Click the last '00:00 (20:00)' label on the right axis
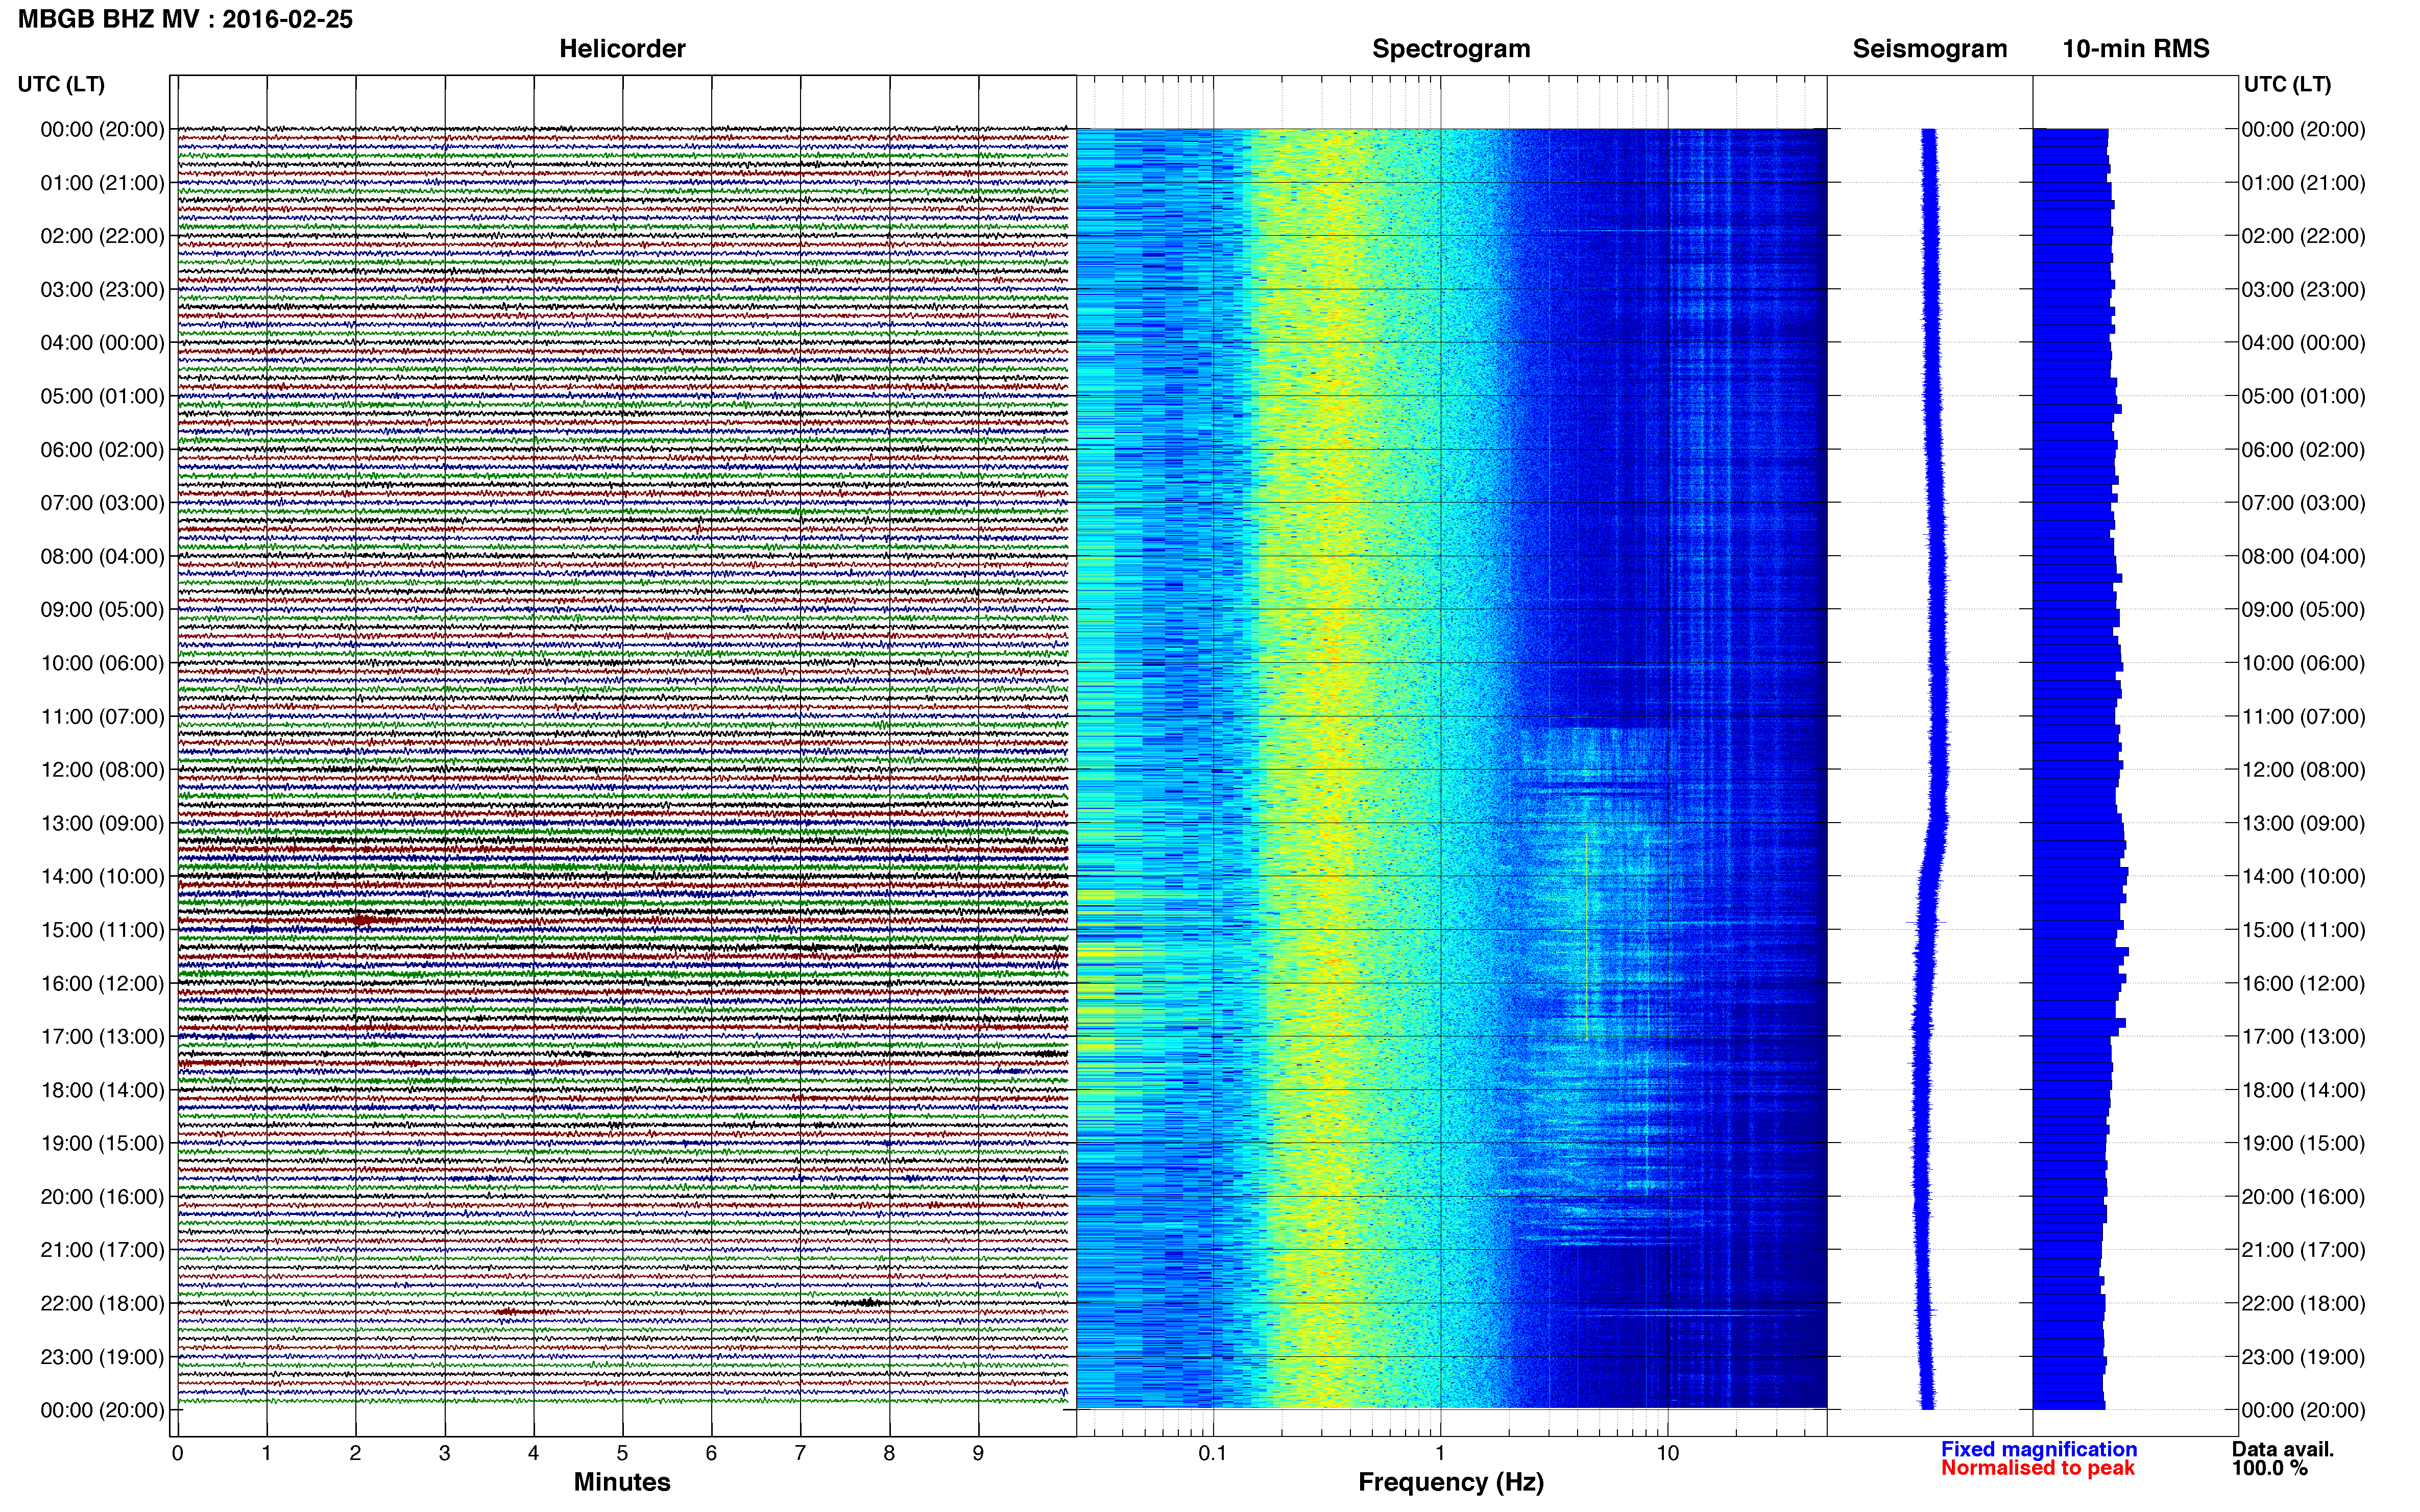The image size is (2420, 1512). point(2304,1411)
